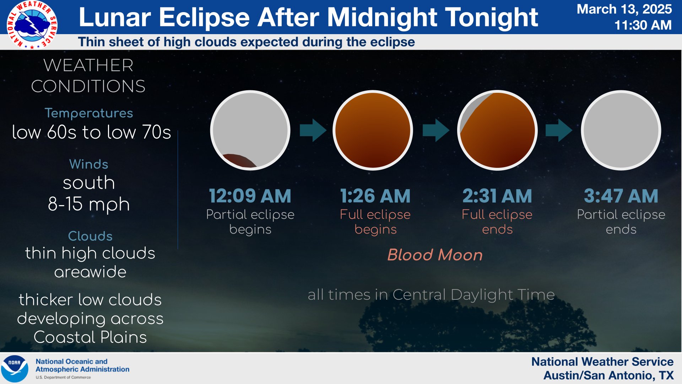Select the moon above 2:31 AM
682x384 pixels.
(497, 130)
